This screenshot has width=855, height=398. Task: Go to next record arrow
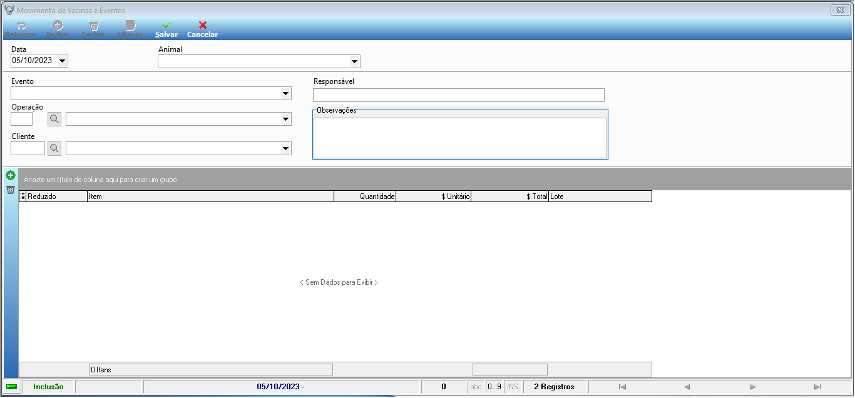(753, 387)
